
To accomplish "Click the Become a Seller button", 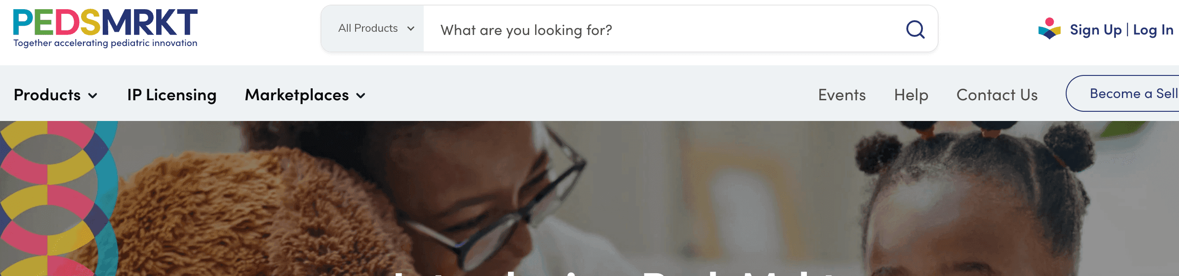I will pyautogui.click(x=1123, y=93).
